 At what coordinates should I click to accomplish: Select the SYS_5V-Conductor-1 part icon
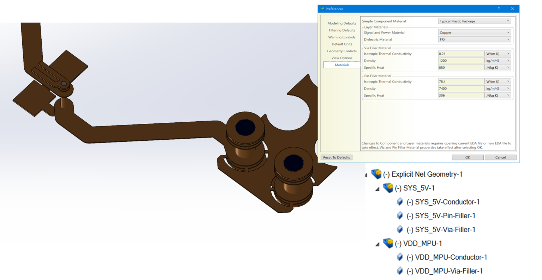point(400,202)
